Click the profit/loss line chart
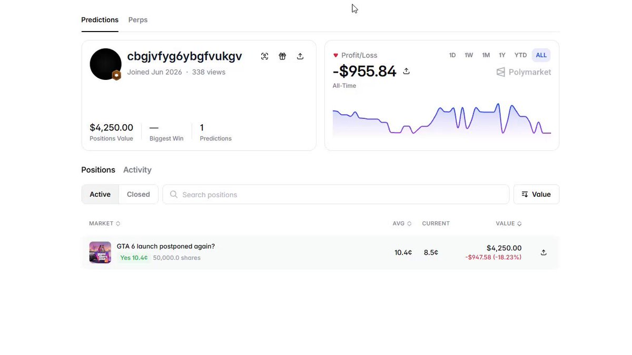This screenshot has height=355, width=632. point(441,119)
